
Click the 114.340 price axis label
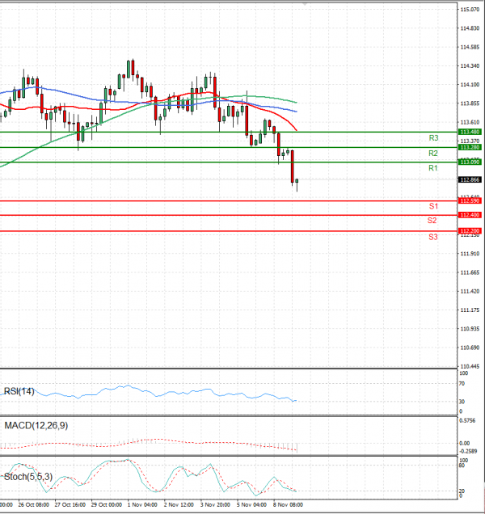470,66
